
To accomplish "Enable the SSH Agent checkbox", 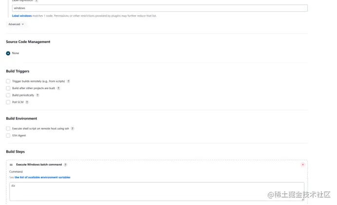I will point(8,135).
